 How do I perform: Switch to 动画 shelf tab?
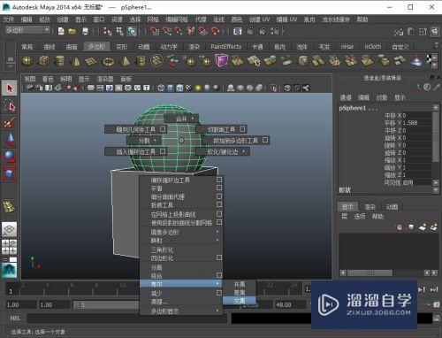tap(144, 47)
